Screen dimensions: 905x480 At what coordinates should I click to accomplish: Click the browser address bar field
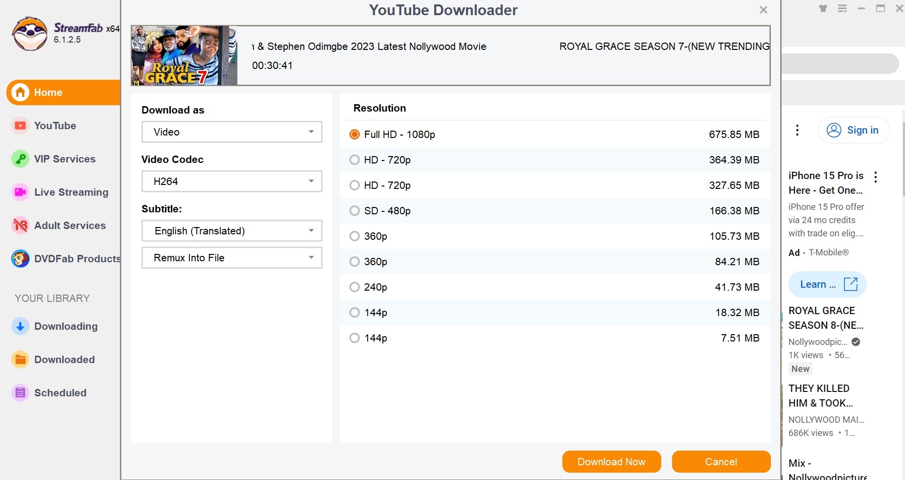(840, 64)
